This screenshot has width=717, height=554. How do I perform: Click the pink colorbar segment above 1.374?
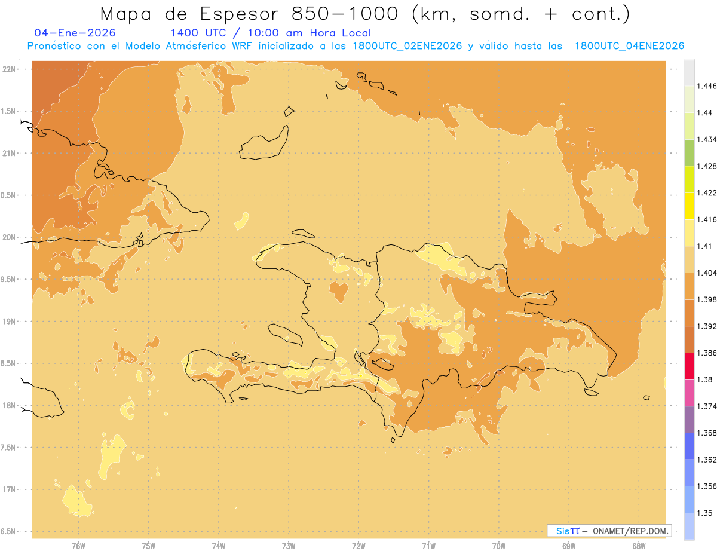tap(689, 393)
